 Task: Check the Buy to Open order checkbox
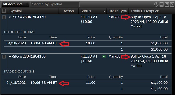4,17
